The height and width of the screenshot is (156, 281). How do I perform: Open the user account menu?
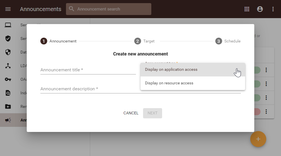[x=260, y=9]
